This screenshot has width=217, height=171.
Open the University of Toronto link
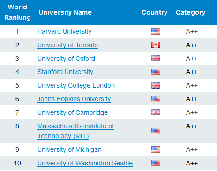(67, 45)
